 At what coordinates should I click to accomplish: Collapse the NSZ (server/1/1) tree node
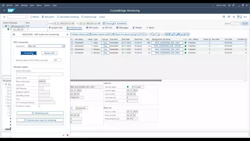click(4, 26)
